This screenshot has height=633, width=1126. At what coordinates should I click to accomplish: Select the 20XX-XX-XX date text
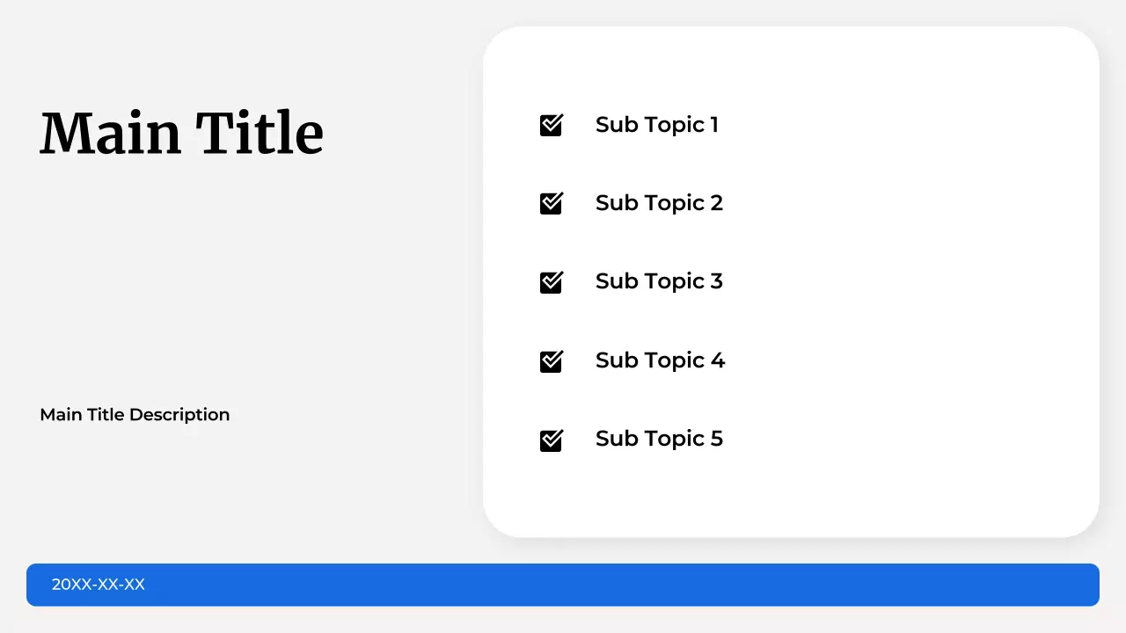tap(98, 585)
